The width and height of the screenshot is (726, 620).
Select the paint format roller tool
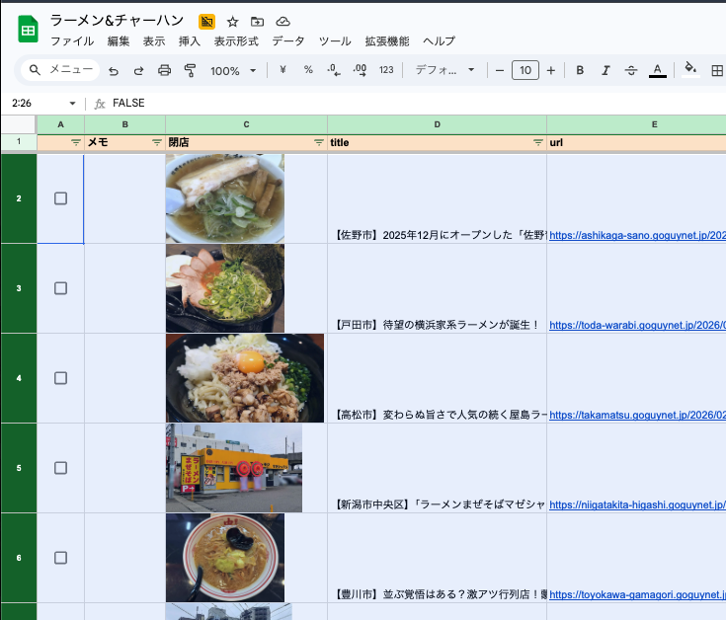pos(191,70)
